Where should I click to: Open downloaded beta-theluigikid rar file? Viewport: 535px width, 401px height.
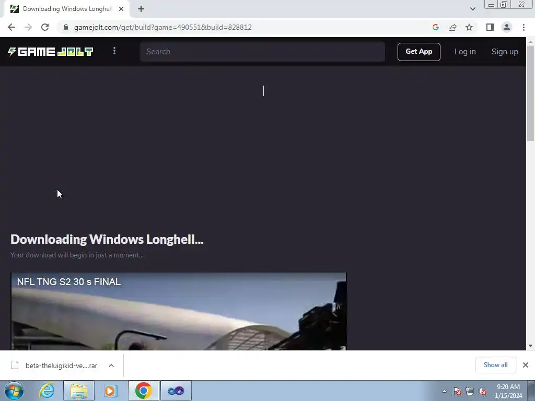62,365
